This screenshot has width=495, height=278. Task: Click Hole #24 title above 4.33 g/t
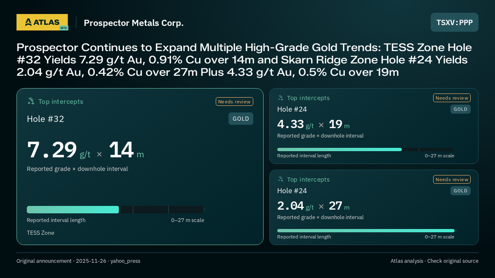point(292,109)
